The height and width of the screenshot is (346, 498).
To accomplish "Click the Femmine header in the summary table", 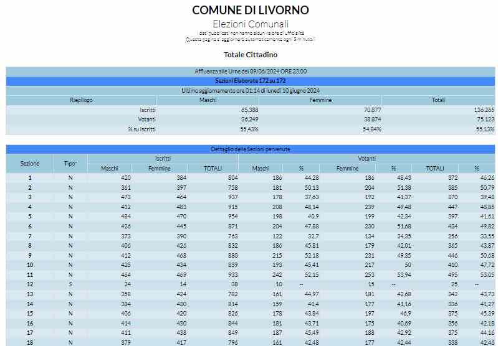I will [x=320, y=100].
